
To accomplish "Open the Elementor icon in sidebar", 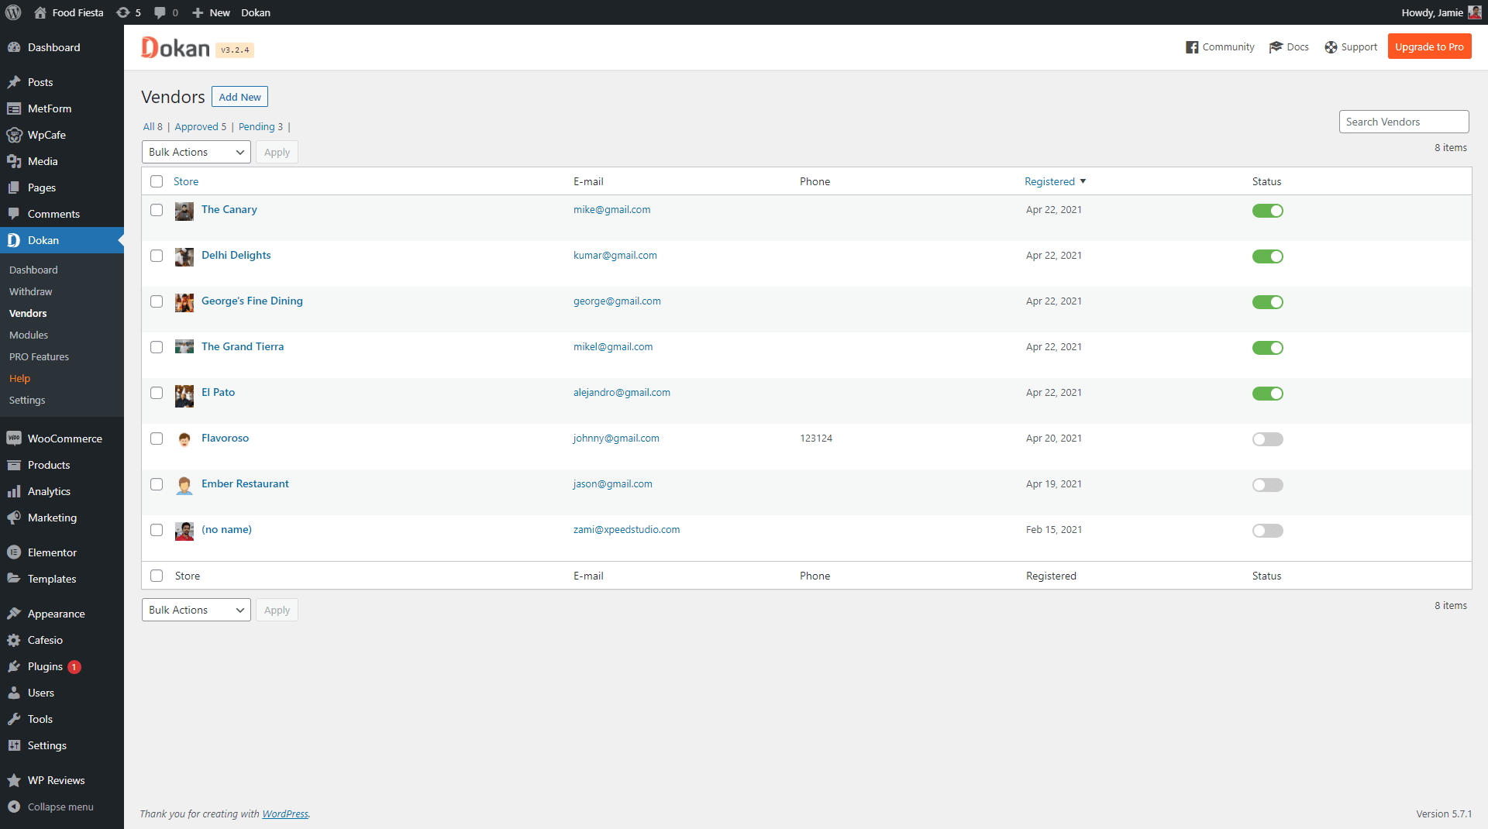I will (14, 552).
